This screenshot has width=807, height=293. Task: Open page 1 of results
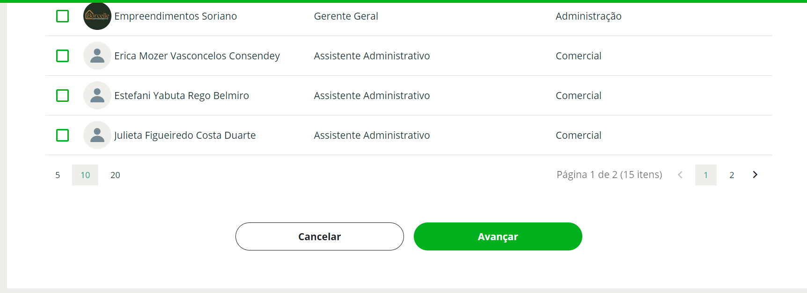click(x=705, y=175)
